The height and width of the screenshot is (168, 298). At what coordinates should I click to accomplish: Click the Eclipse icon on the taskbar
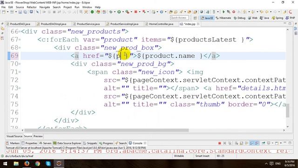[59, 163]
